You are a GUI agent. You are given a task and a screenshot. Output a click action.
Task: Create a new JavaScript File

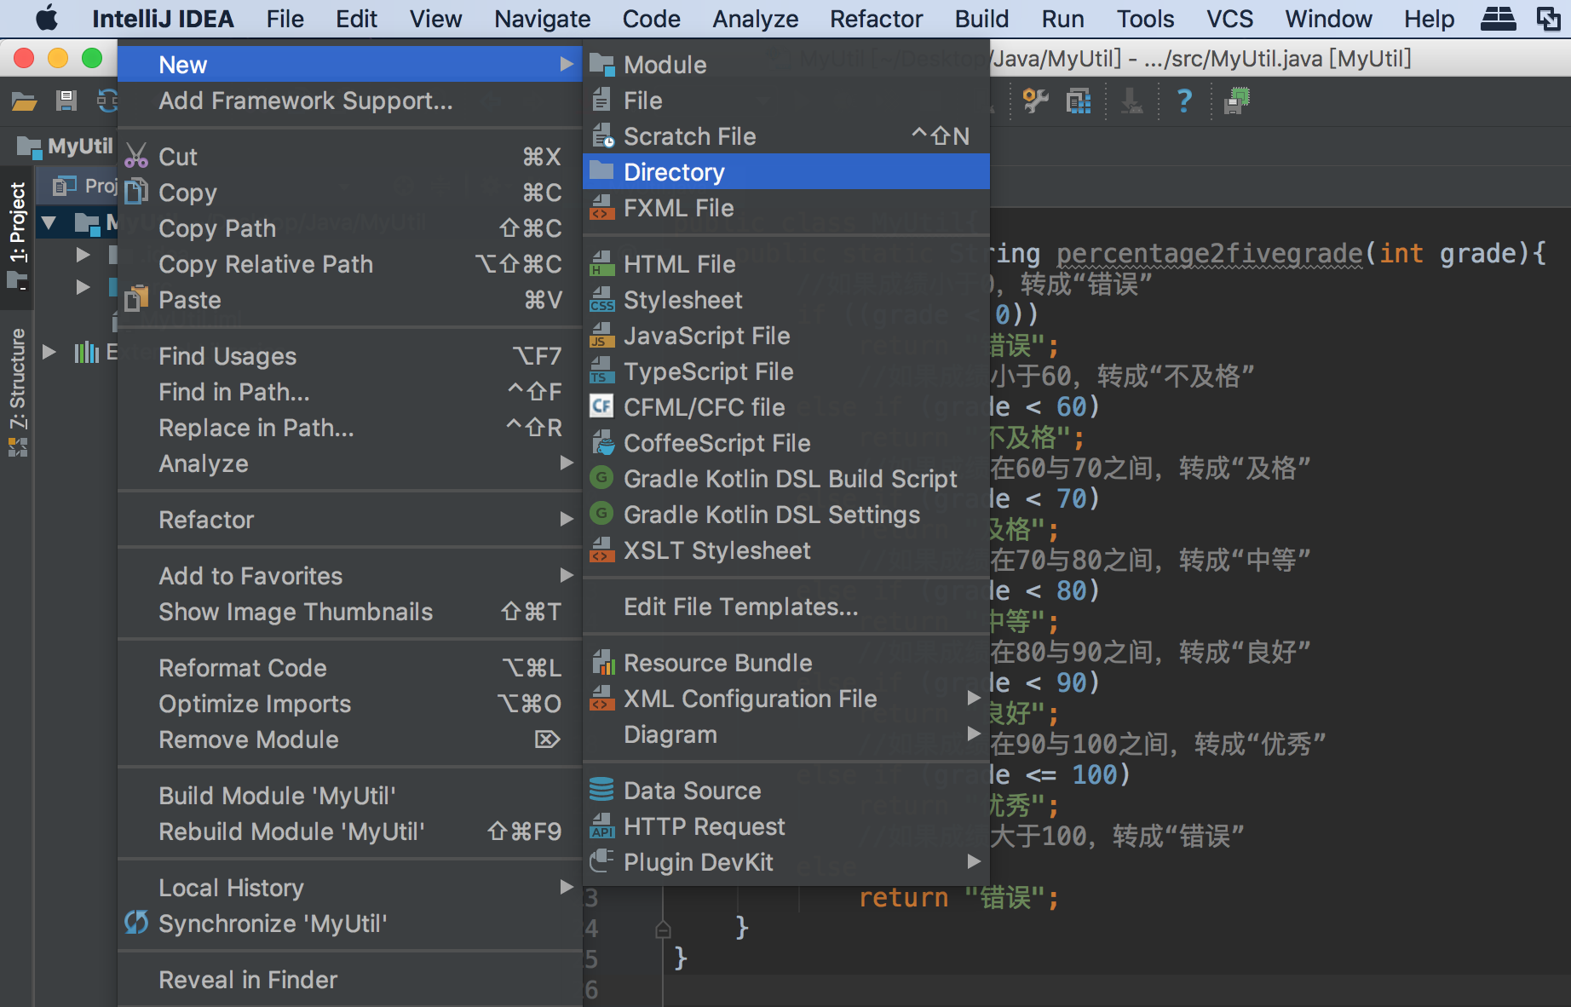[785, 336]
